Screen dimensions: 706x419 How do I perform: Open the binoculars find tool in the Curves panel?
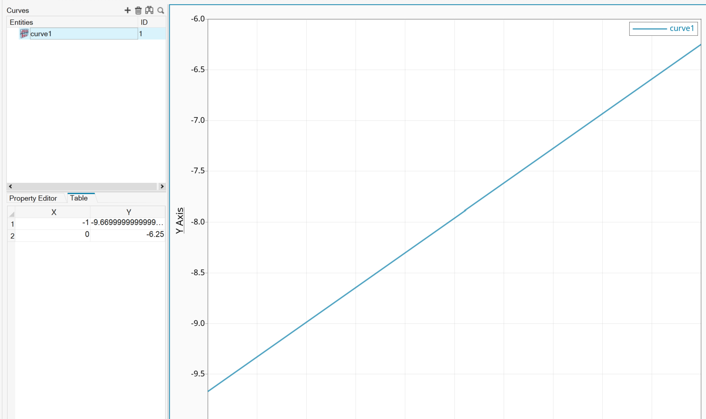click(149, 10)
